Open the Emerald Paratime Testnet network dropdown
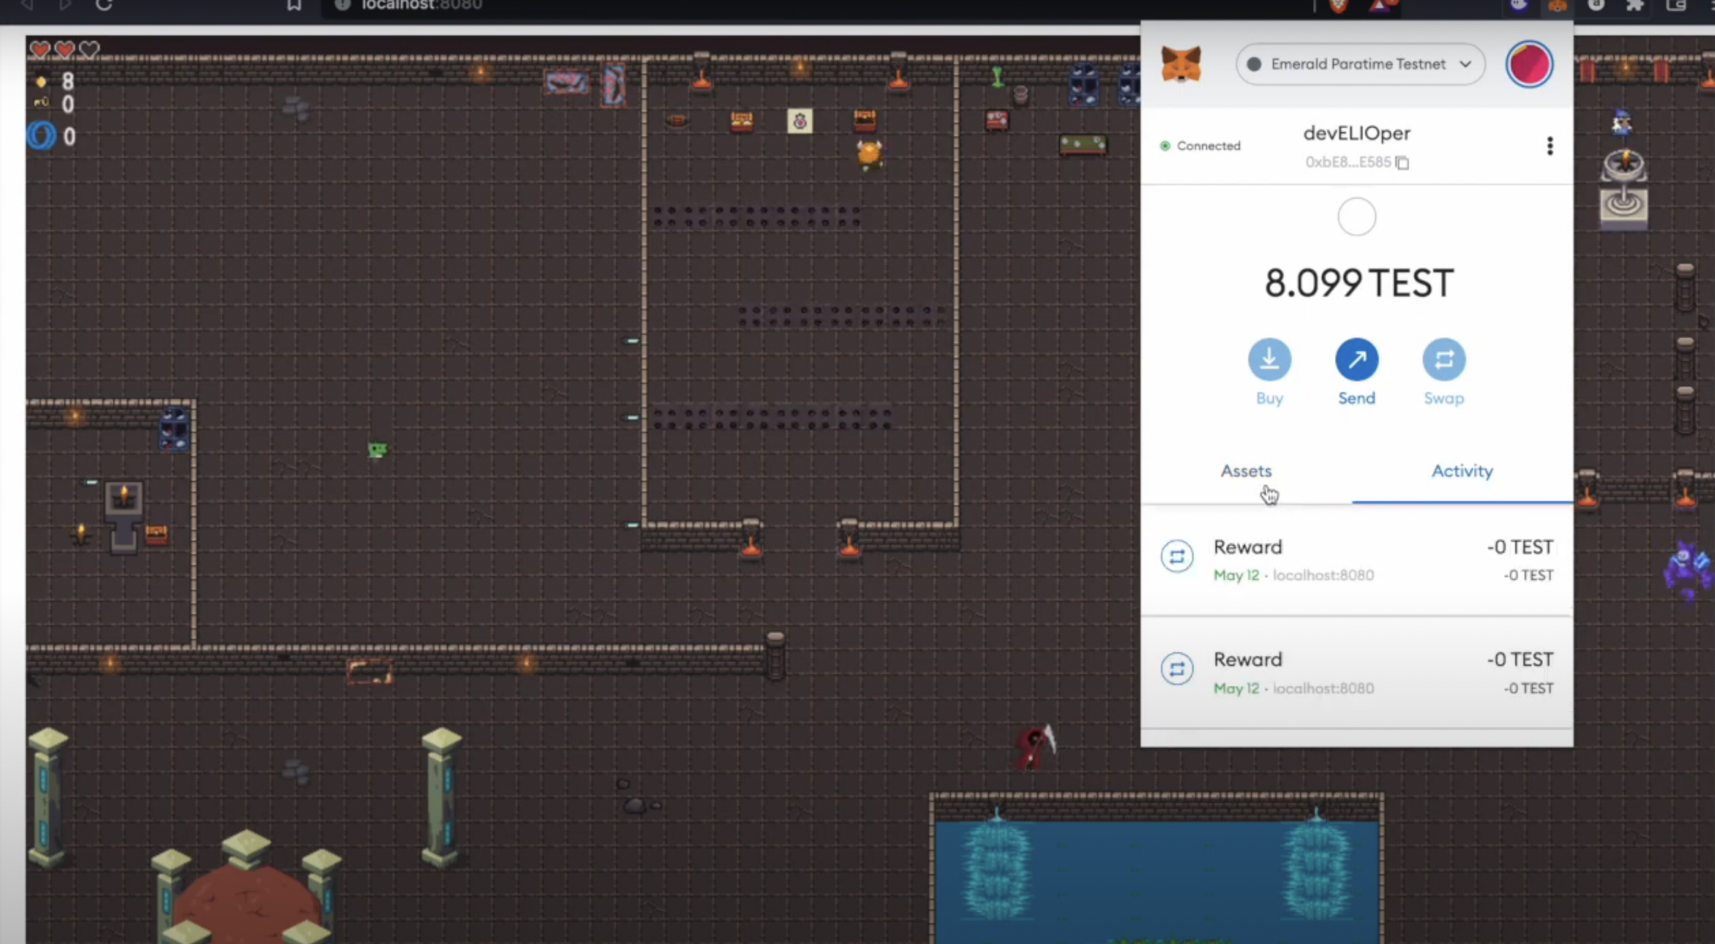This screenshot has width=1715, height=944. point(1360,64)
